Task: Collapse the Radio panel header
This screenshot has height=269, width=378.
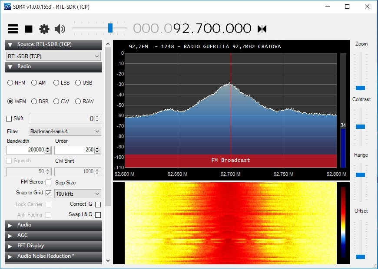Action: [x=53, y=67]
